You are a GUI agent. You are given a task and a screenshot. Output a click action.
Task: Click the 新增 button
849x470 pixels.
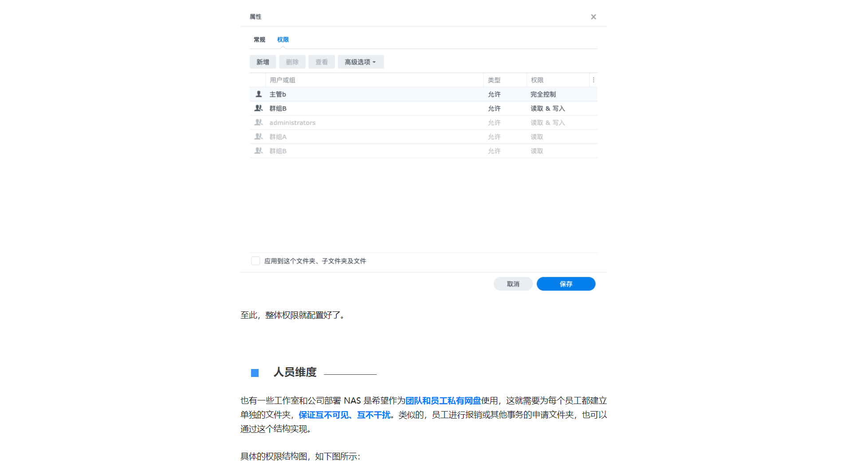263,62
